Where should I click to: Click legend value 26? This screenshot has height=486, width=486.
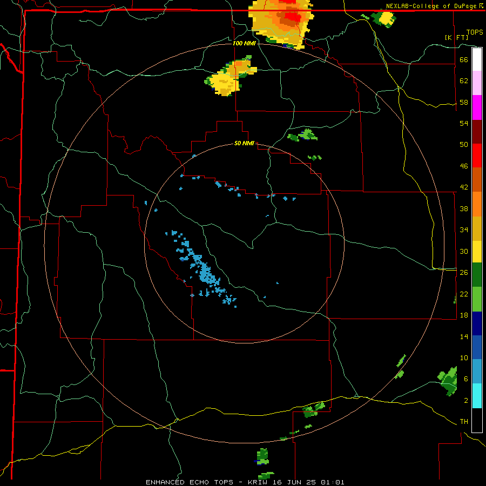464,273
